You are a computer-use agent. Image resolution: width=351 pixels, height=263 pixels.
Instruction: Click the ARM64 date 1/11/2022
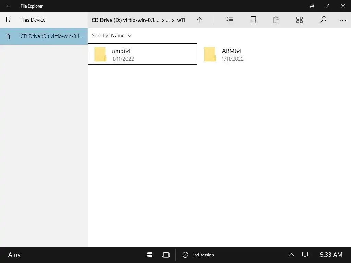[x=233, y=59]
